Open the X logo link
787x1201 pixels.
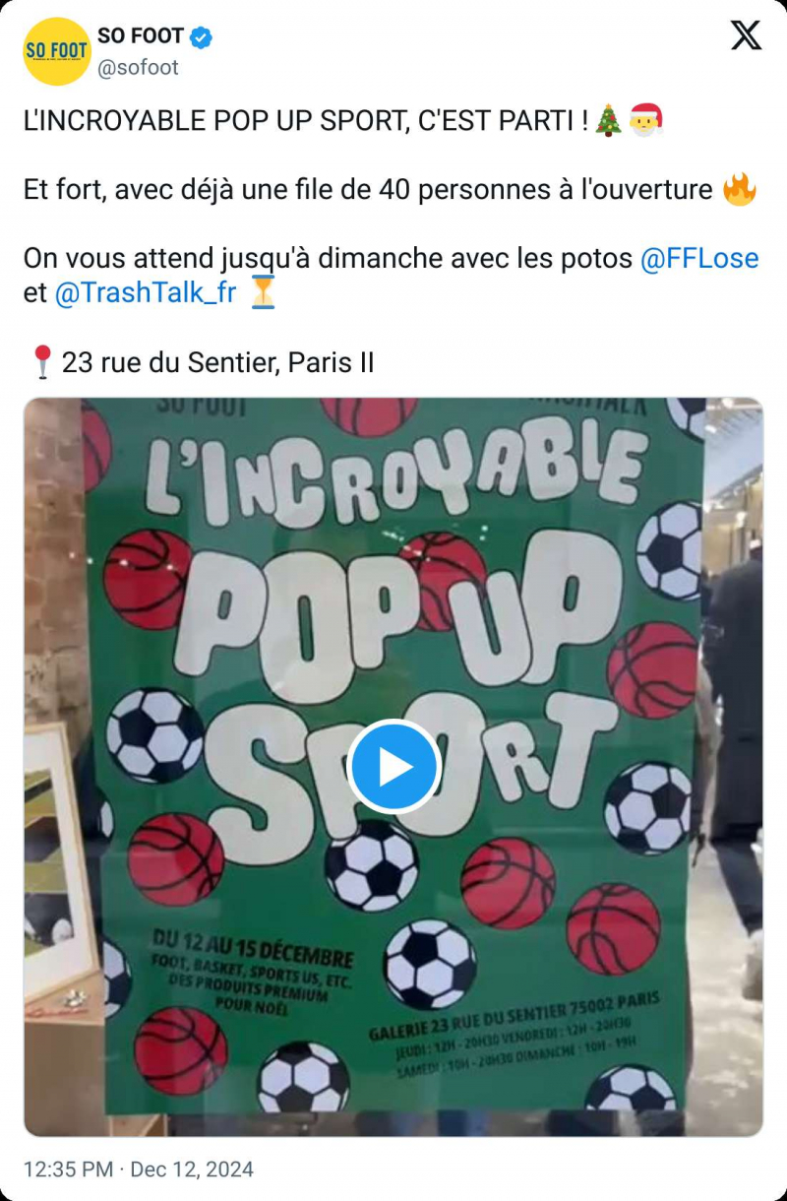pos(747,36)
